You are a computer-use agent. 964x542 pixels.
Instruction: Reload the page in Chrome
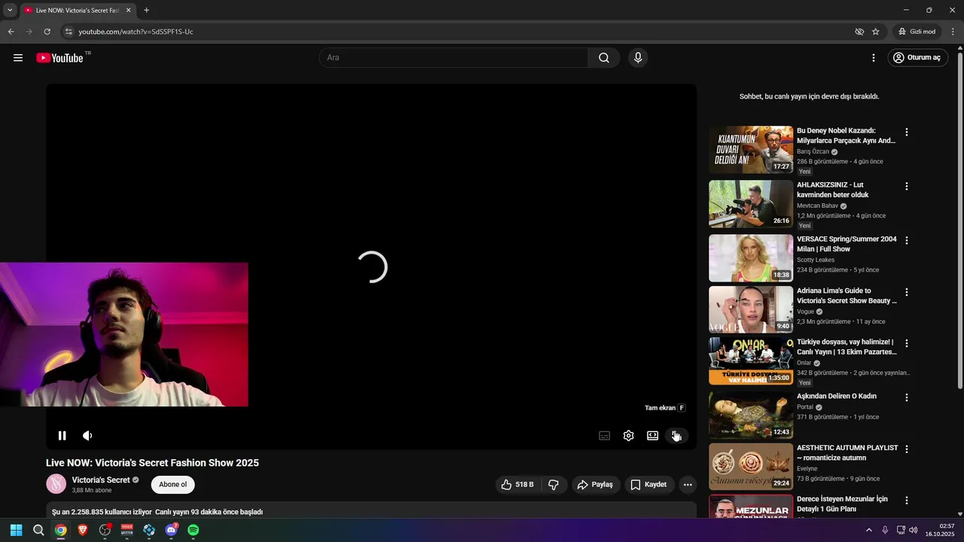tap(47, 32)
